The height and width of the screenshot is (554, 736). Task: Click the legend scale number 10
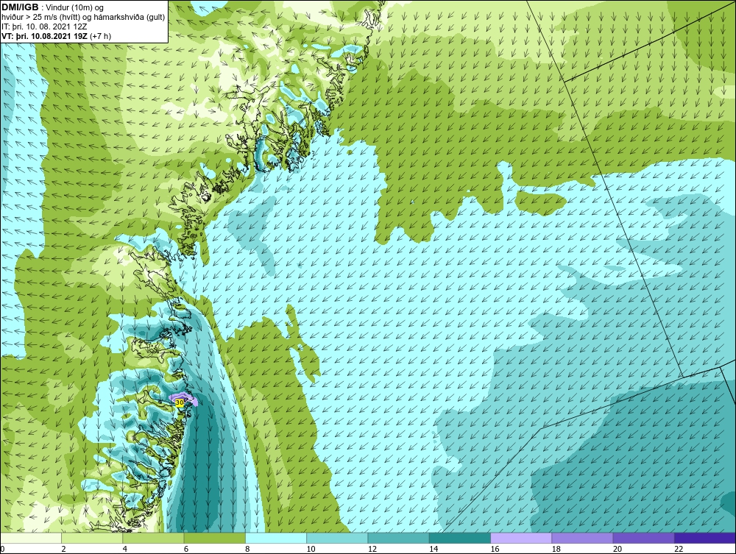click(311, 549)
